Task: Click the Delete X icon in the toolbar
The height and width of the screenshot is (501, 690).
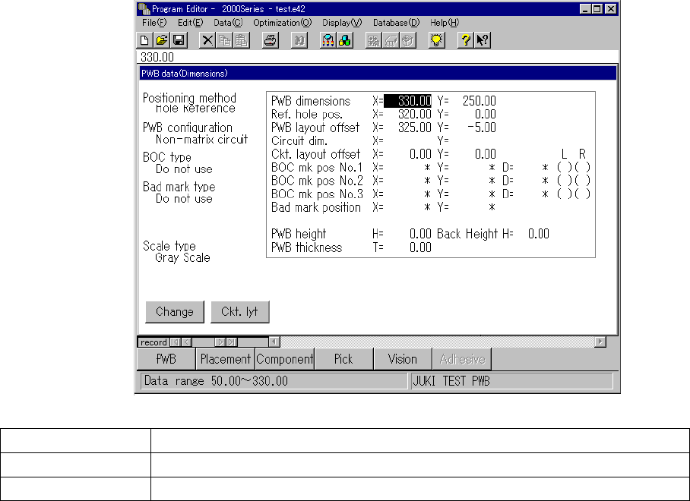Action: pos(207,41)
